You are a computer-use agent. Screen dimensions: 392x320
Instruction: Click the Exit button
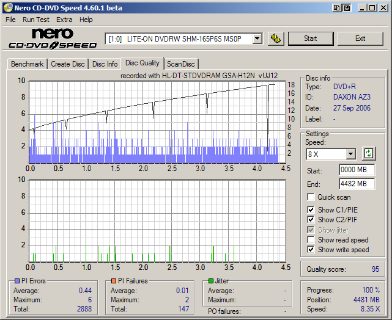[x=360, y=38]
